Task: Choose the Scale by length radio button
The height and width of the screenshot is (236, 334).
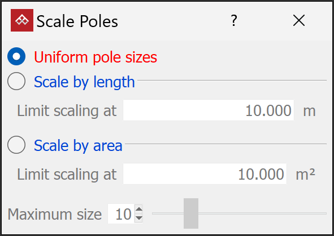Action: (16, 81)
